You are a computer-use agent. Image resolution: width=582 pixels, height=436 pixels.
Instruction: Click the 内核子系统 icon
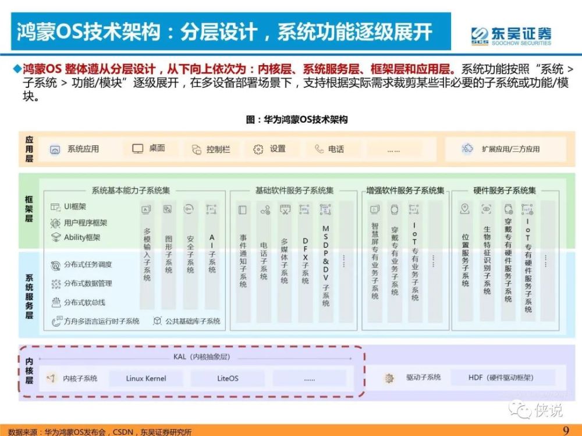(51, 378)
